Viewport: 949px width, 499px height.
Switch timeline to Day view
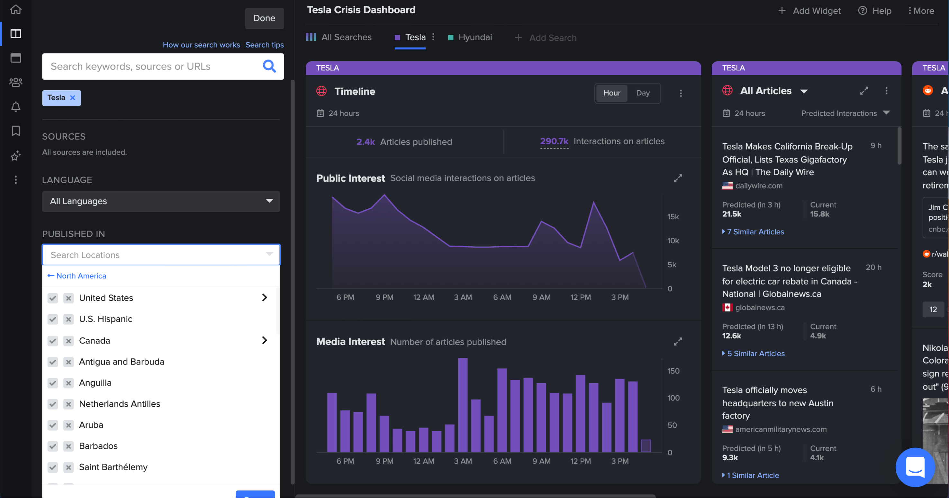click(x=643, y=93)
